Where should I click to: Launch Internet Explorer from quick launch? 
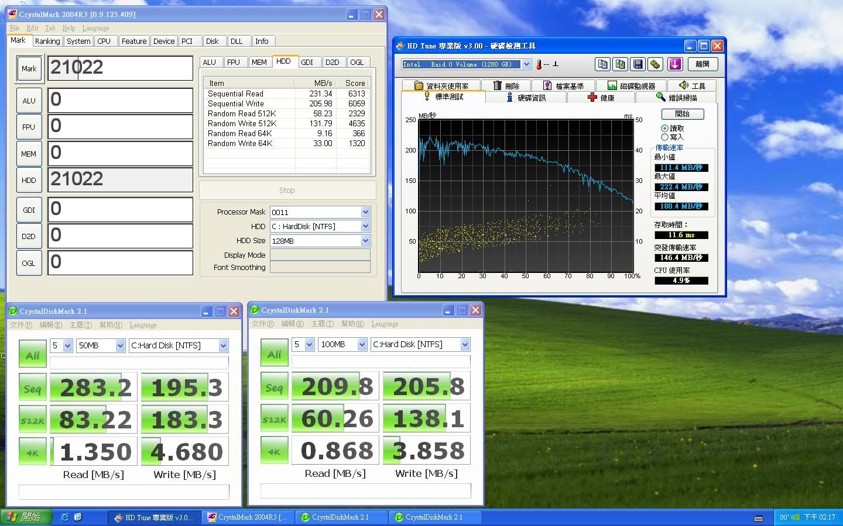[x=65, y=517]
